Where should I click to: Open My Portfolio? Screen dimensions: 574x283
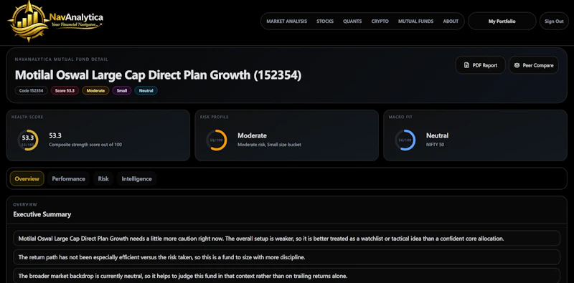point(502,21)
